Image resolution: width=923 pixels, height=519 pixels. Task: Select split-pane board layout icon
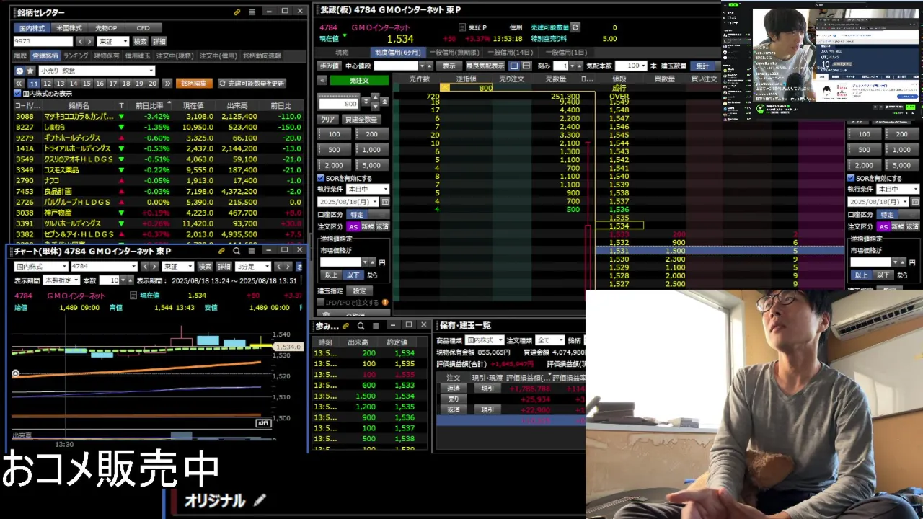point(526,66)
